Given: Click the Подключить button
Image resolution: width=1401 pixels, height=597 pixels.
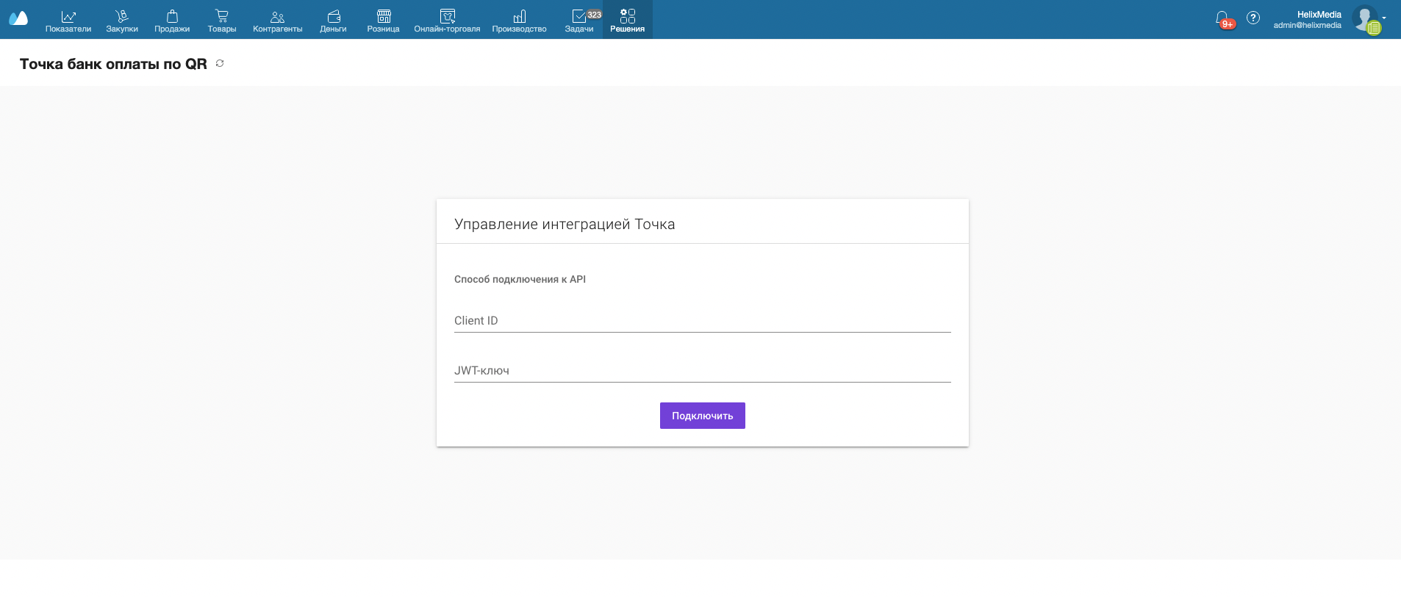Looking at the screenshot, I should pos(703,416).
